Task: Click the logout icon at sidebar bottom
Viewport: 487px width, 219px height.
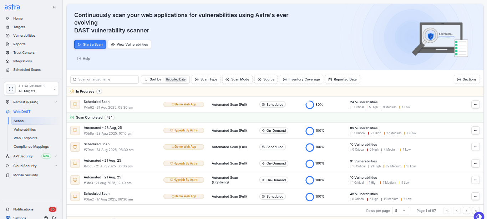Action: coord(55,218)
